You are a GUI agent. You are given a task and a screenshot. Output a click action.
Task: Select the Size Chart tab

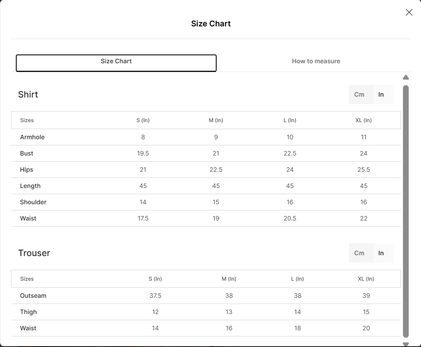(x=116, y=62)
